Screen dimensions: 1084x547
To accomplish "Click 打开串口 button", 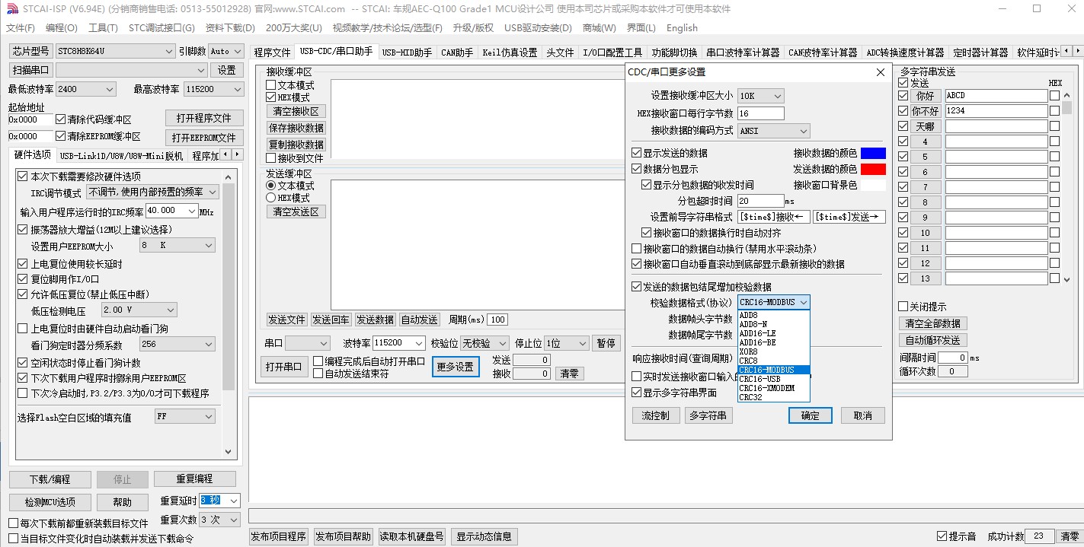I will (283, 366).
